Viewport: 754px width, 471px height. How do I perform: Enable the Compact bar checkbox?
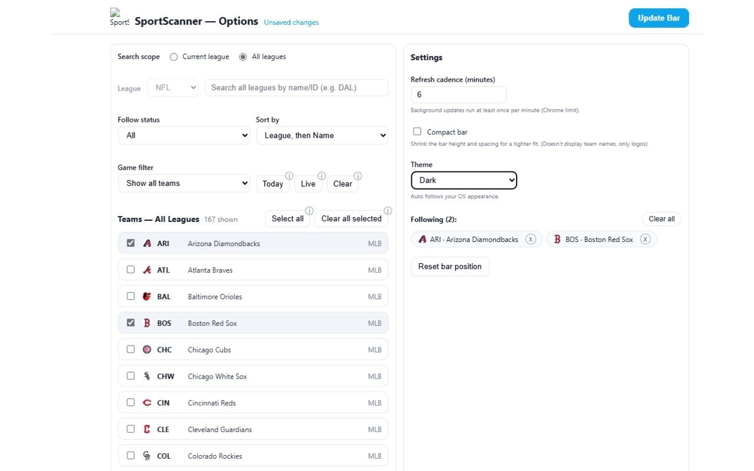coord(417,132)
